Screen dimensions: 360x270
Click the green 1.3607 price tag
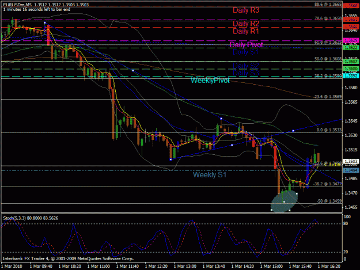coord(351,62)
